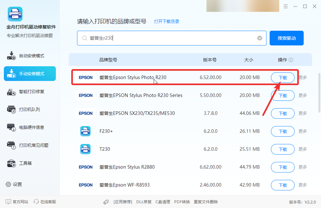Open PDF conversion (PDF转换)
Screen dimensions: 321x208
[182, 202]
